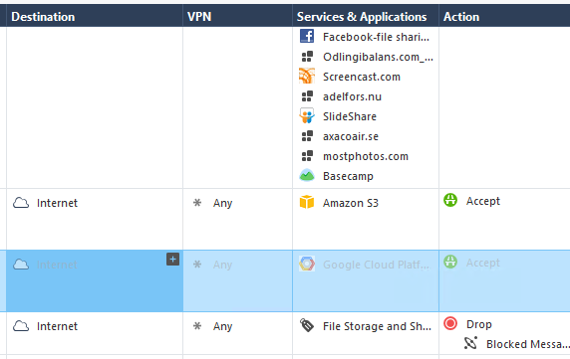Image resolution: width=570 pixels, height=359 pixels.
Task: Click the red Drop action icon
Action: (450, 323)
